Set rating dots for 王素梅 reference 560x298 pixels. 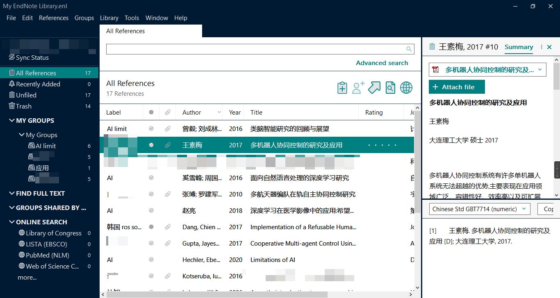point(382,145)
